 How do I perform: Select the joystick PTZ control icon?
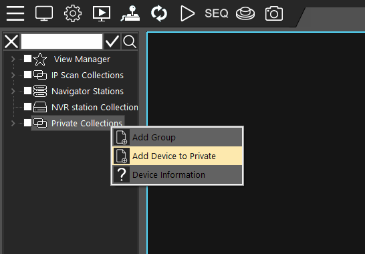(x=130, y=13)
